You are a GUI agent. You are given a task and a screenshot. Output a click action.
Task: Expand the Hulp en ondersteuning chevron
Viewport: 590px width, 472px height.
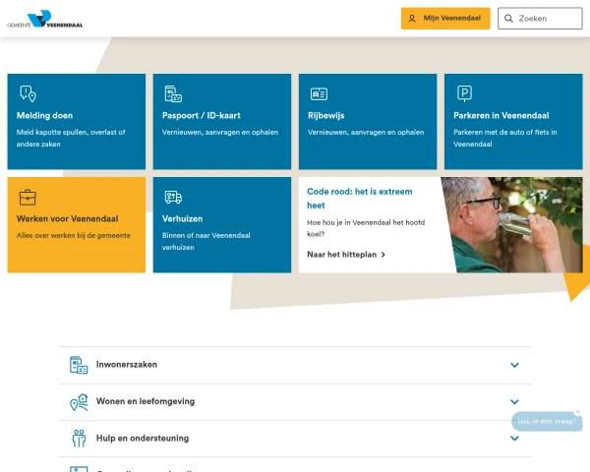click(514, 439)
